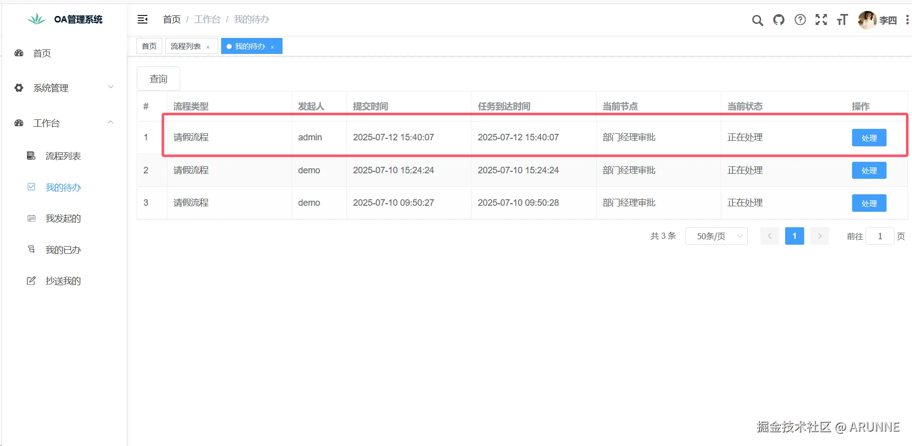Focus the 前往 page number input
The height and width of the screenshot is (446, 912).
[880, 236]
